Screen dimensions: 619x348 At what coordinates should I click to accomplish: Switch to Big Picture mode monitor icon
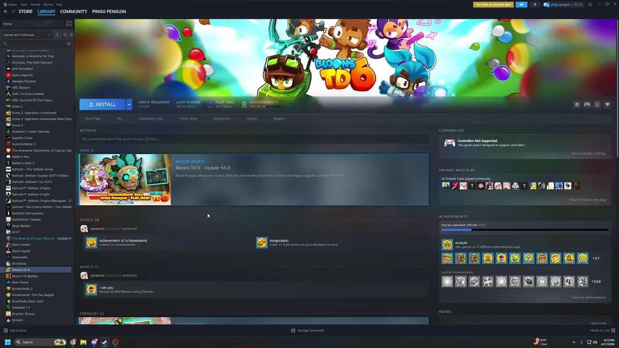[590, 4]
